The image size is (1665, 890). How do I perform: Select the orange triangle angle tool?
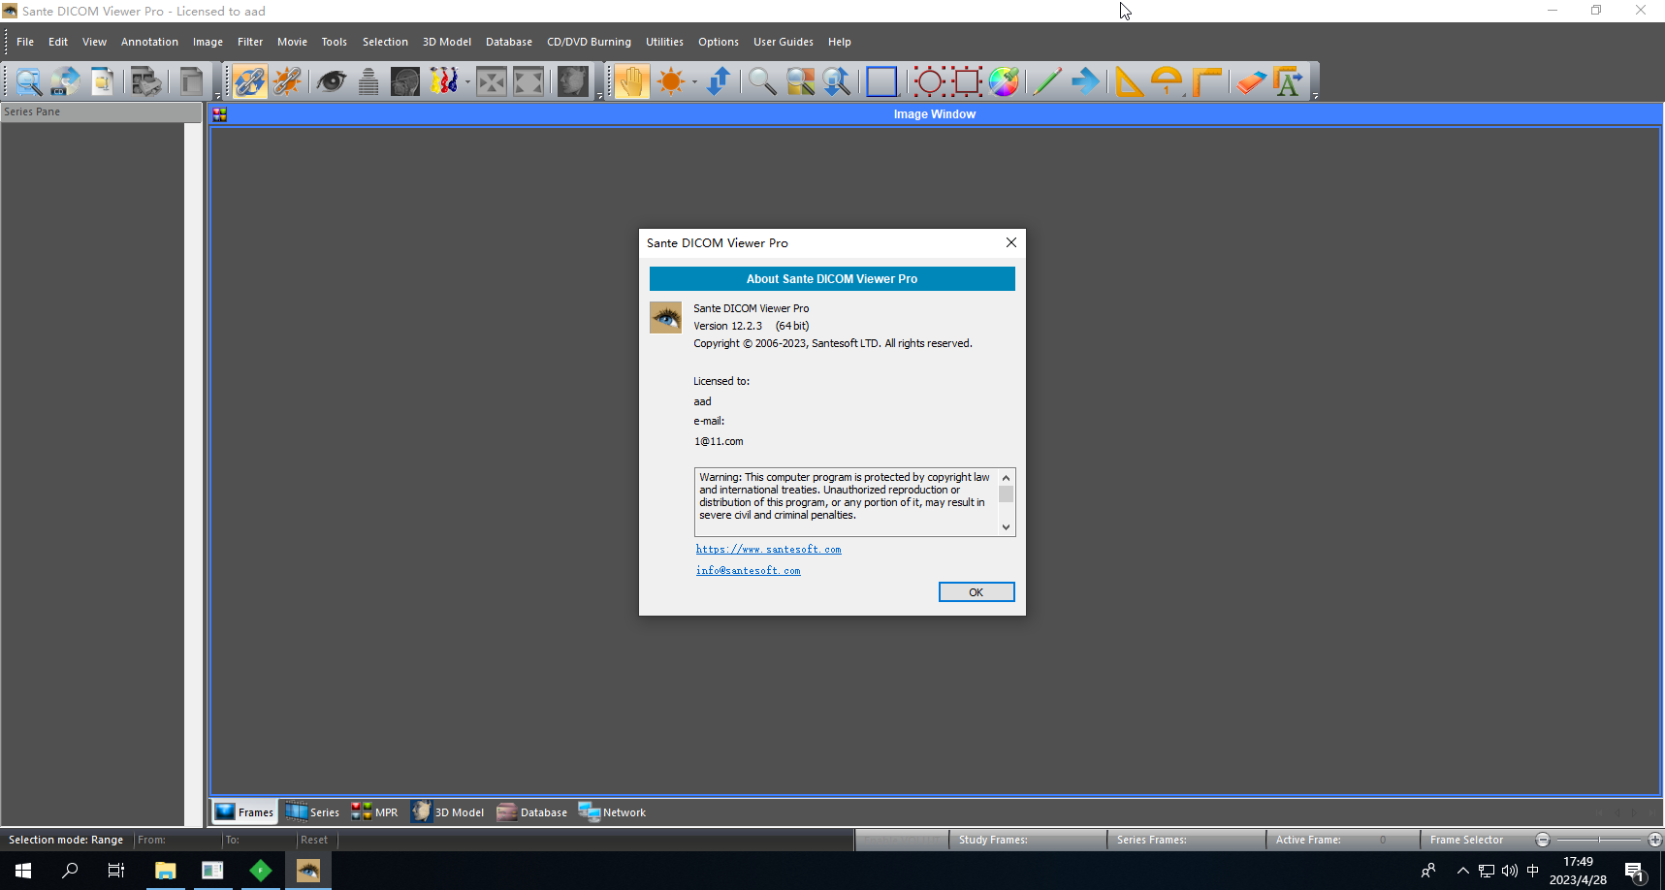coord(1130,81)
